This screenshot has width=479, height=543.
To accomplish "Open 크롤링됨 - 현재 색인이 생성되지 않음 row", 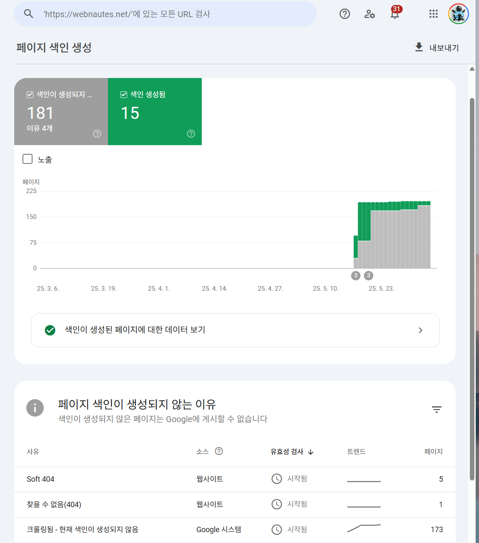I will (x=235, y=530).
